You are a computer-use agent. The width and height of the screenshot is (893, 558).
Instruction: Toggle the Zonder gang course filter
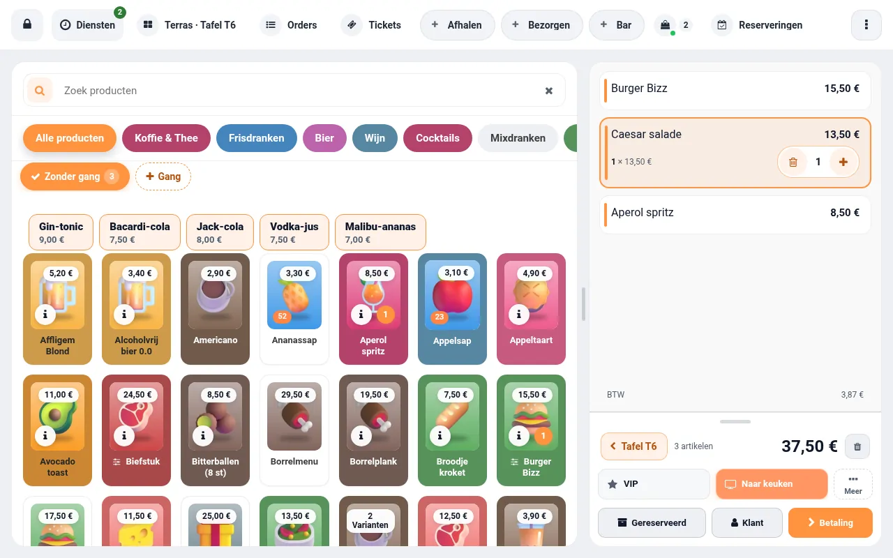click(75, 176)
